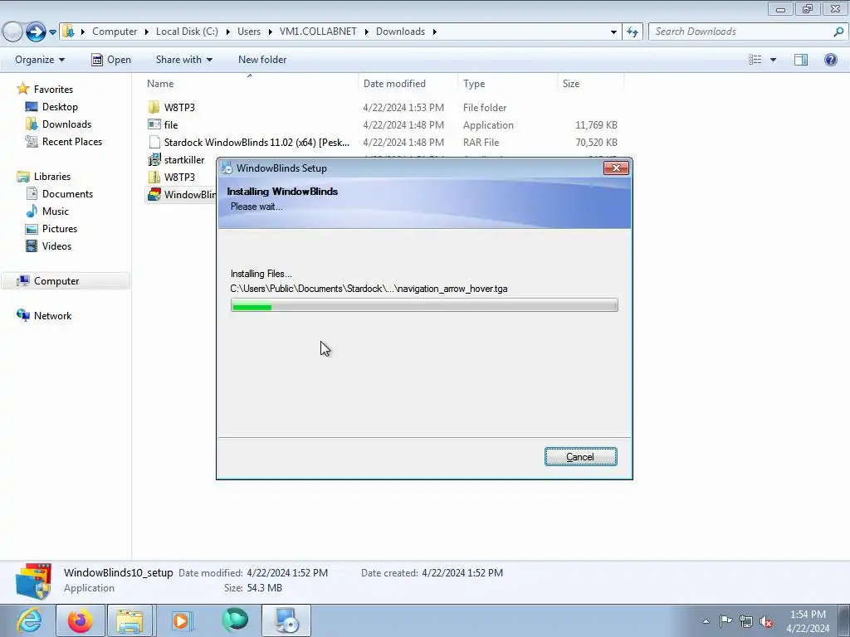
Task: Change the view with the view icon
Action: [x=755, y=60]
